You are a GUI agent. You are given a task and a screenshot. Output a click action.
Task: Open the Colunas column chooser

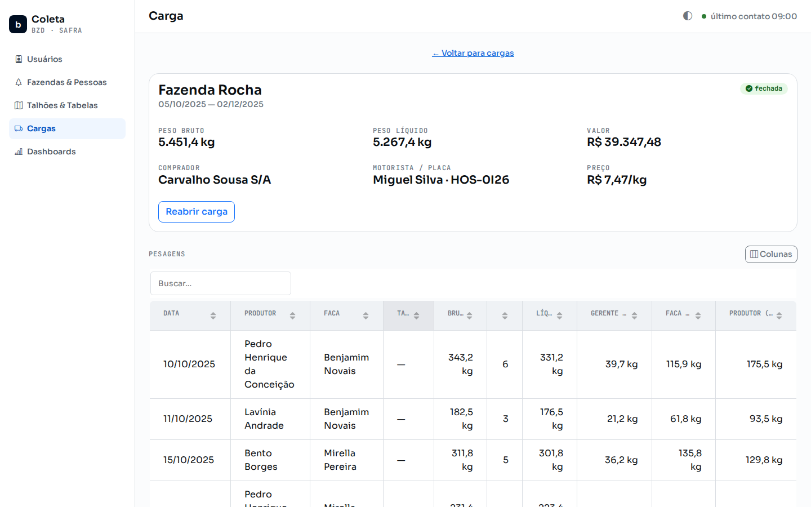[x=771, y=254]
